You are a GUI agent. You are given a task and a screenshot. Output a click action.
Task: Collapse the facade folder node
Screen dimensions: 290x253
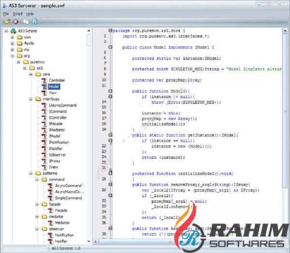[37, 204]
